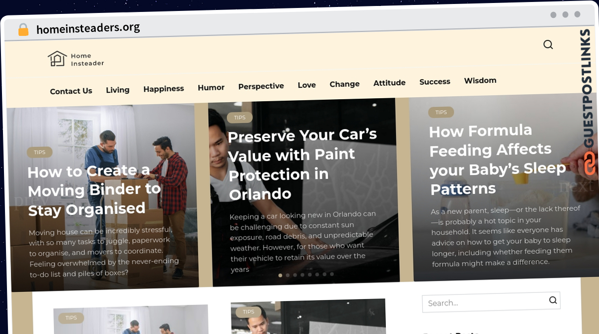Click the Home Insteader house logo
The image size is (599, 334).
(x=57, y=59)
